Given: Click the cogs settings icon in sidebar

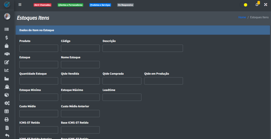Looking at the screenshot, I should point(7,103).
